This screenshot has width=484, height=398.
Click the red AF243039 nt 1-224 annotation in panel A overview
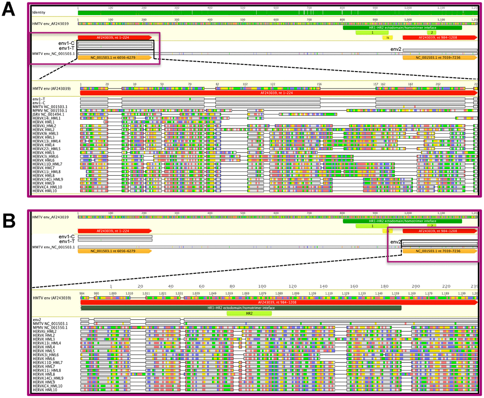114,37
